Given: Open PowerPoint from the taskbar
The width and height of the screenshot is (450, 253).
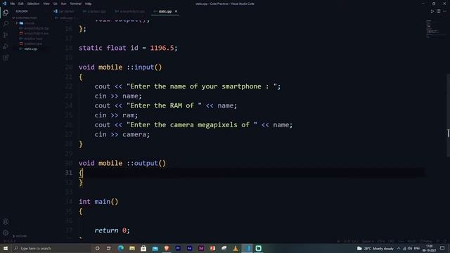Looking at the screenshot, I should tap(212, 248).
